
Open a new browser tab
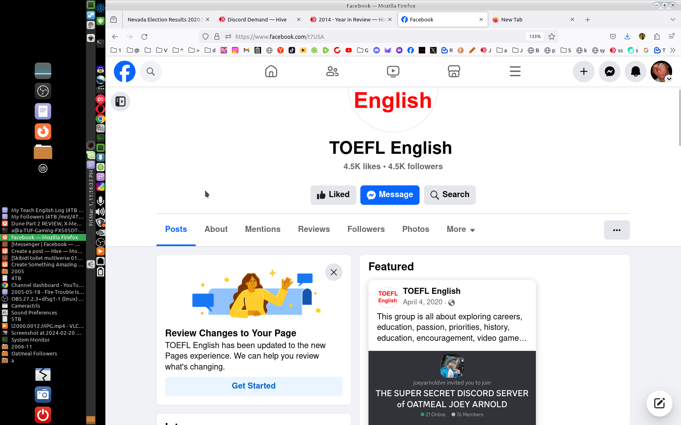click(587, 19)
